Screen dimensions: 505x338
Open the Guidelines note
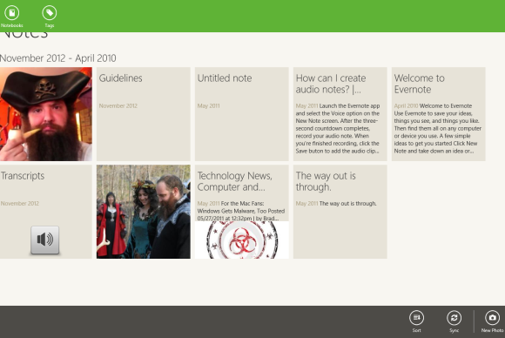[144, 114]
